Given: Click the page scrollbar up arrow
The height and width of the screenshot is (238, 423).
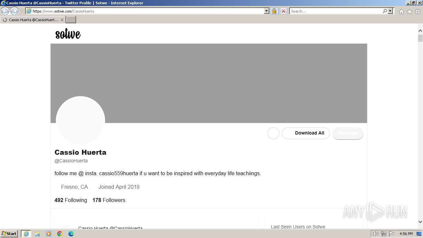Looking at the screenshot, I should pyautogui.click(x=420, y=31).
